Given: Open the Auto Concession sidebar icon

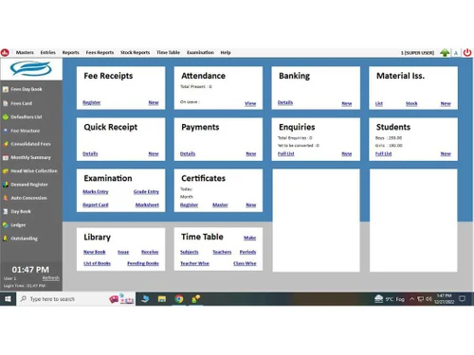Looking at the screenshot, I should click(6, 198).
